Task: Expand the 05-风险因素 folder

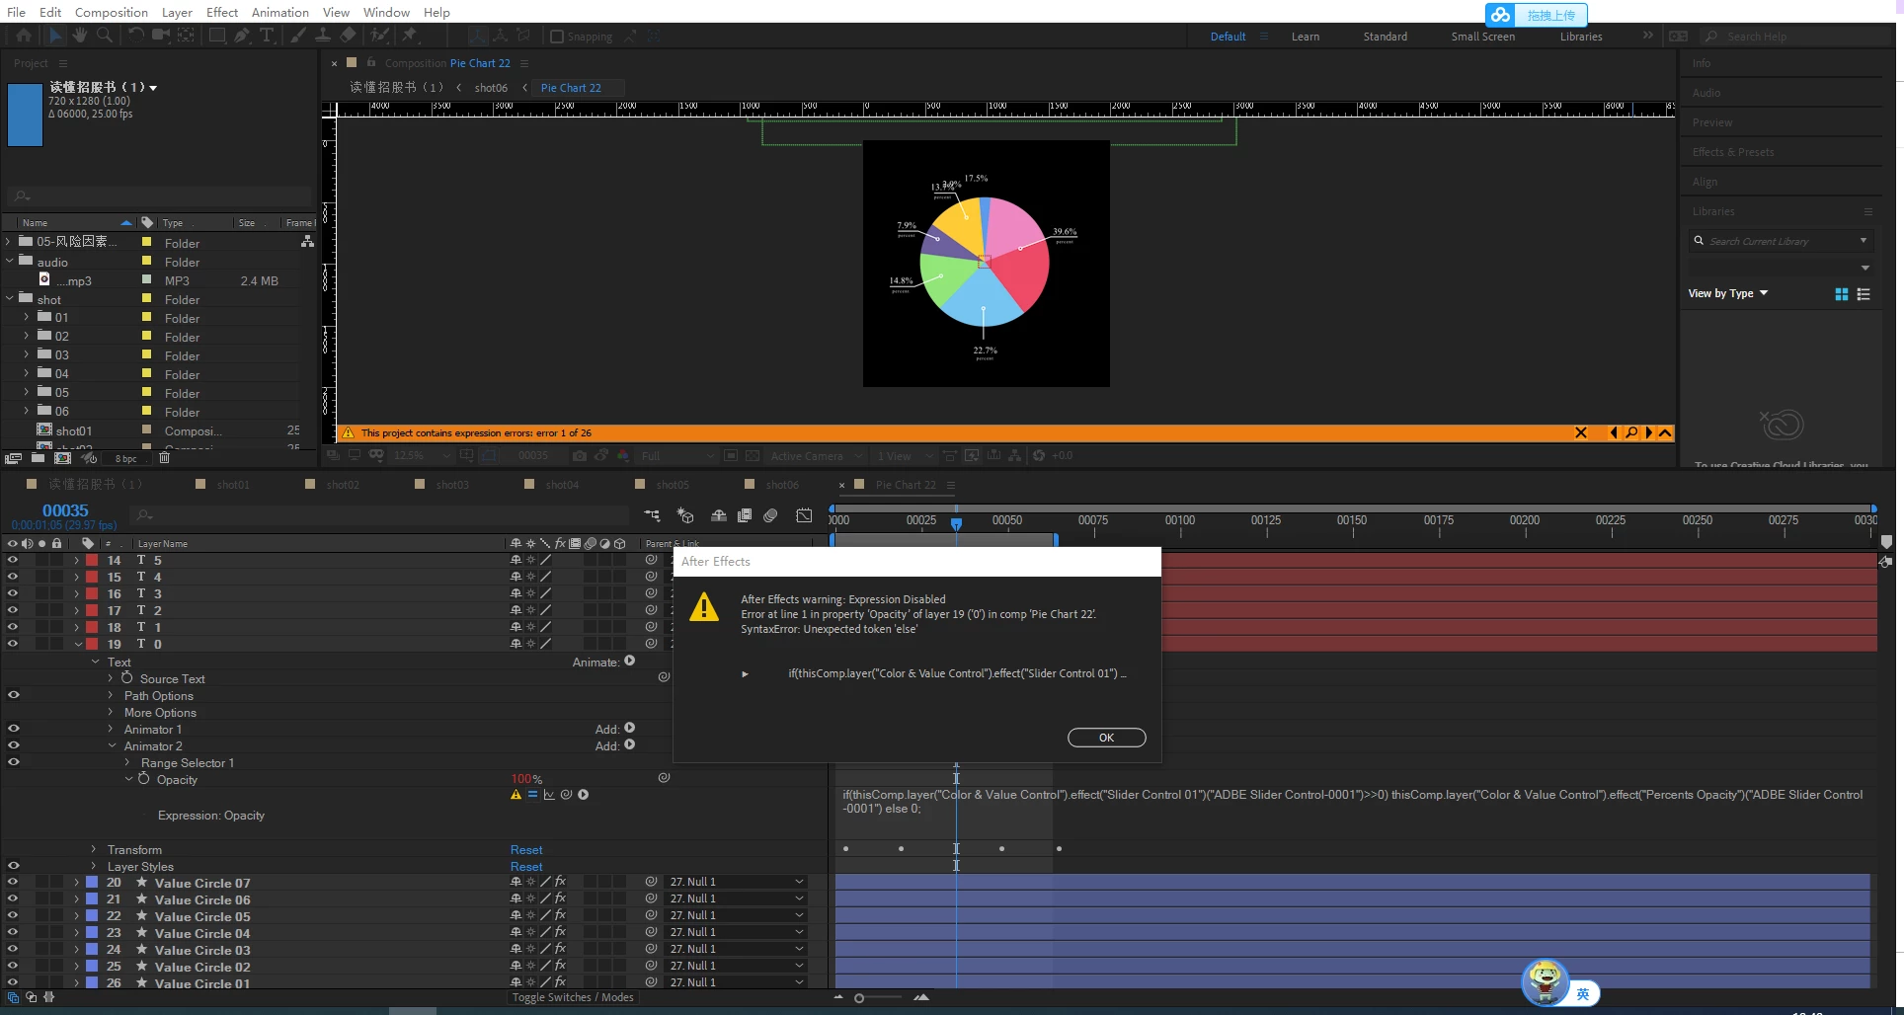Action: pos(10,242)
